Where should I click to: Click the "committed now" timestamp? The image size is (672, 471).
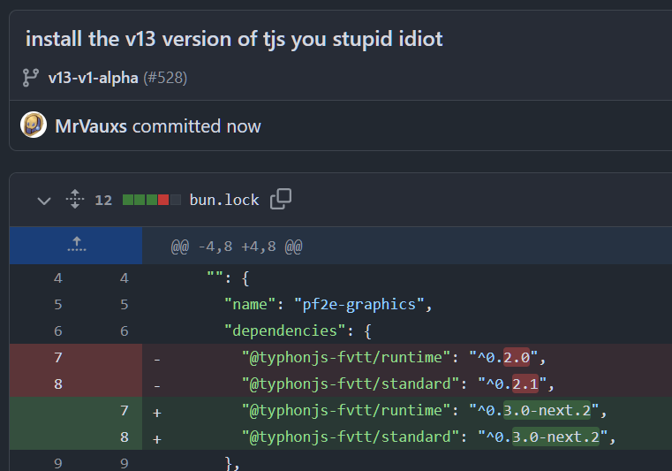tap(196, 126)
